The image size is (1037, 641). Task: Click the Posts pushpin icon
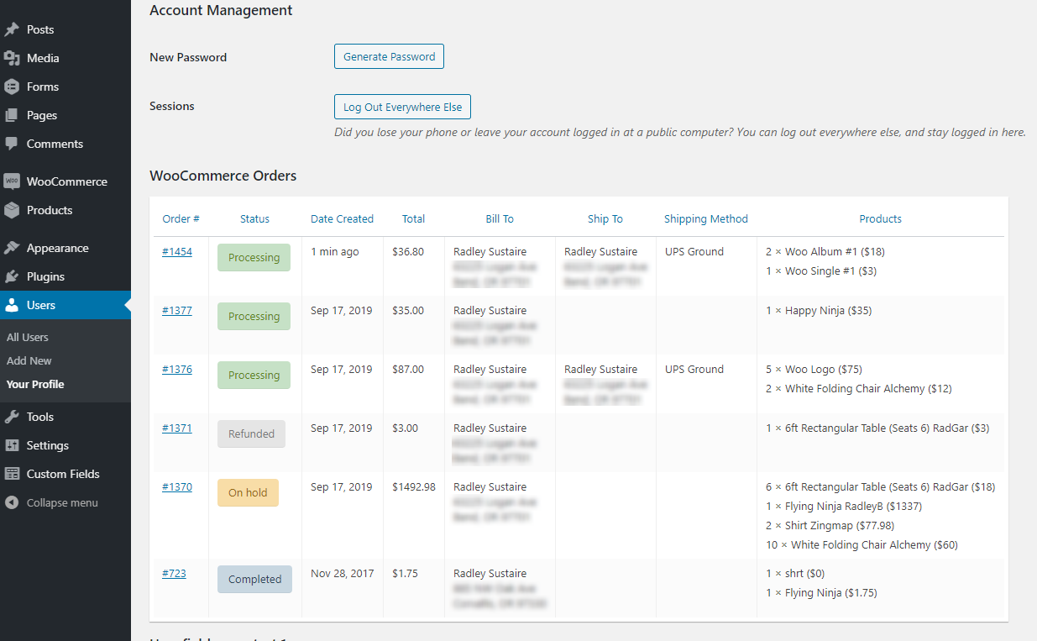(12, 29)
